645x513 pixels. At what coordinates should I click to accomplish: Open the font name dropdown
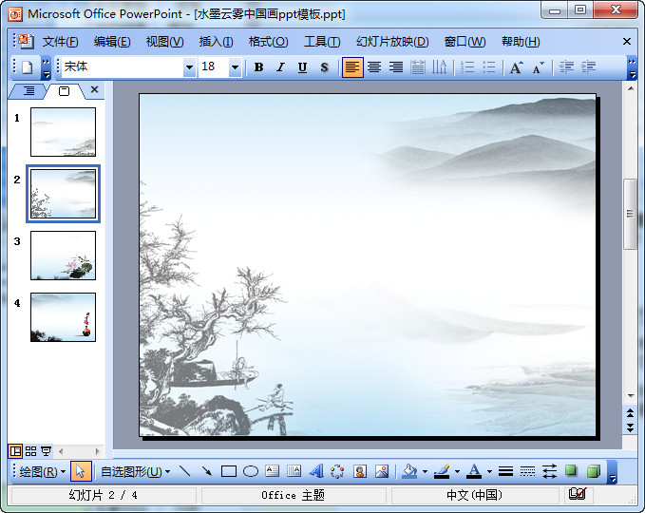[189, 67]
